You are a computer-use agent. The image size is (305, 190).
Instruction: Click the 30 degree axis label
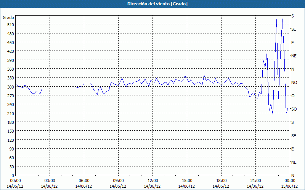(x=12, y=167)
